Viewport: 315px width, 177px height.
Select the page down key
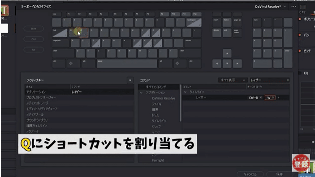237,33
